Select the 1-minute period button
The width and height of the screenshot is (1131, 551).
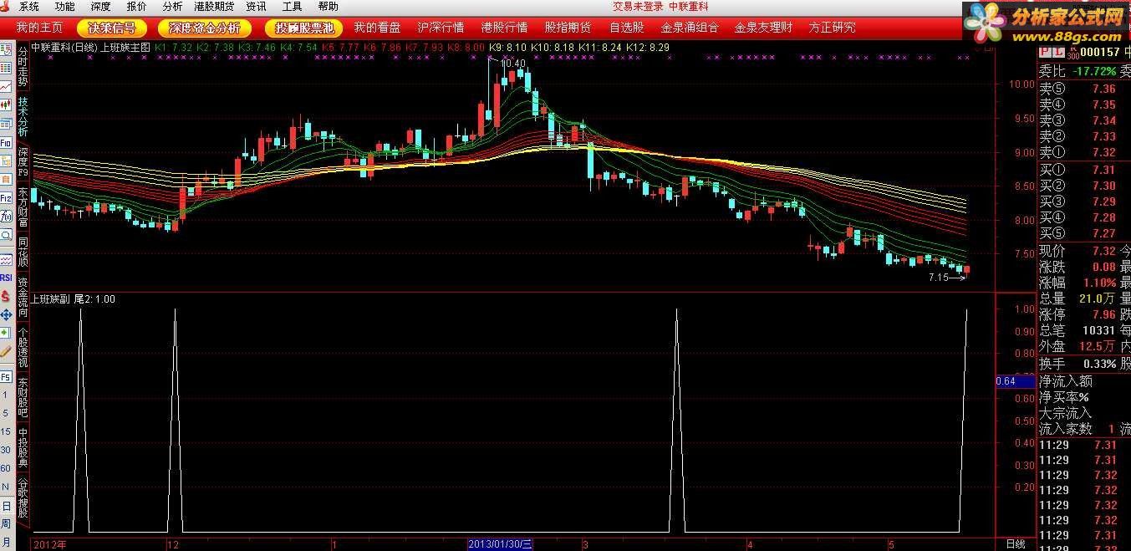point(6,395)
